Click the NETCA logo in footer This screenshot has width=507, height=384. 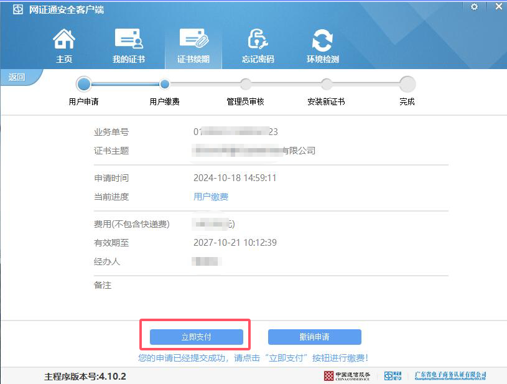click(393, 376)
